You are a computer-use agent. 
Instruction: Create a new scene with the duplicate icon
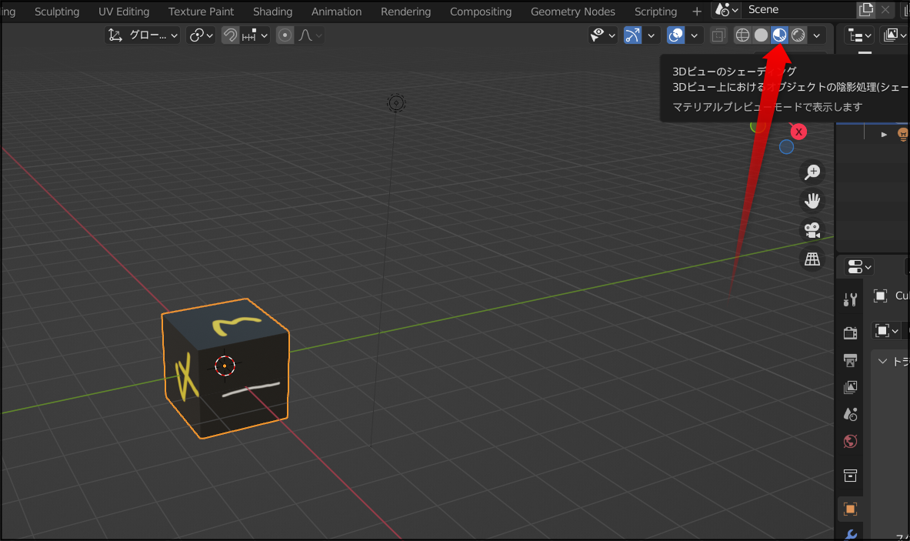tap(866, 10)
